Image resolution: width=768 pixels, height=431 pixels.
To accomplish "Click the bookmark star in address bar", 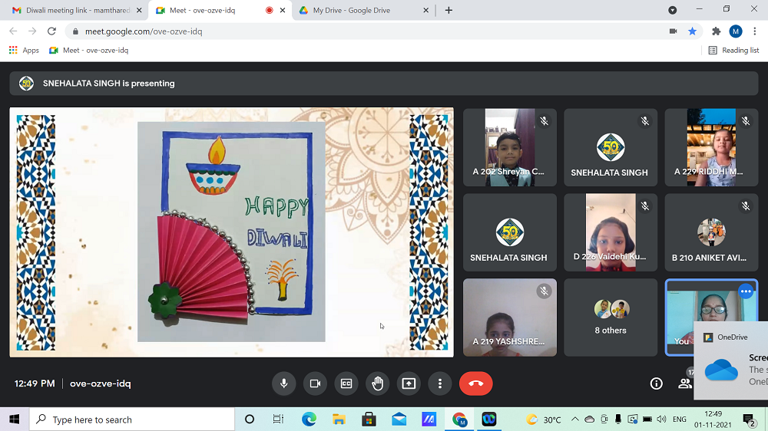I will tap(692, 31).
